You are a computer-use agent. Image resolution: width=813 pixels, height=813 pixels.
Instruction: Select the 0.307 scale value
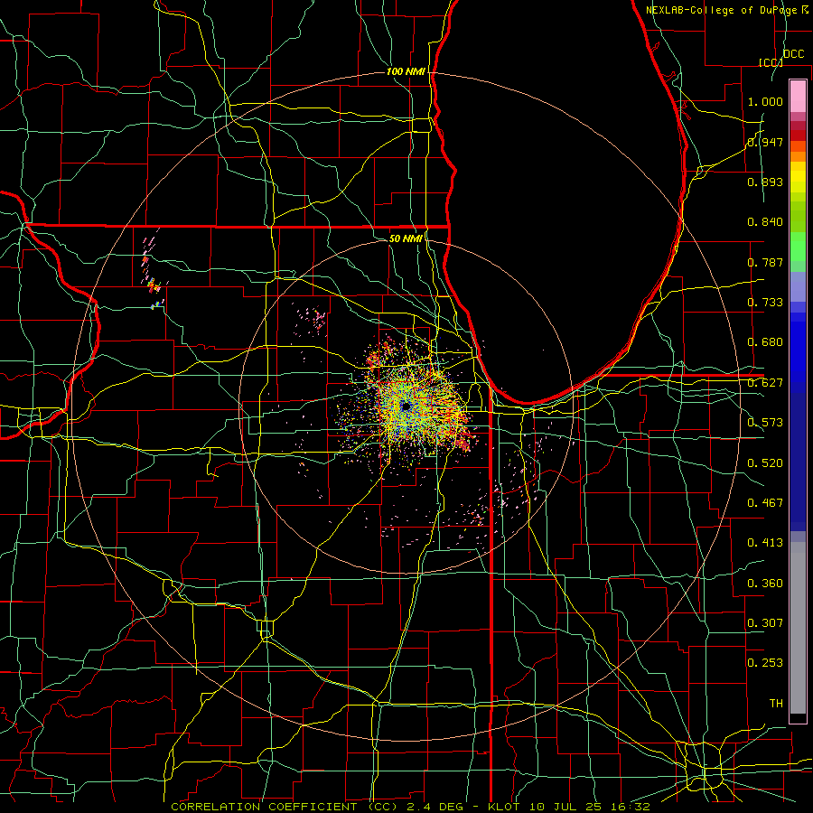click(x=765, y=623)
